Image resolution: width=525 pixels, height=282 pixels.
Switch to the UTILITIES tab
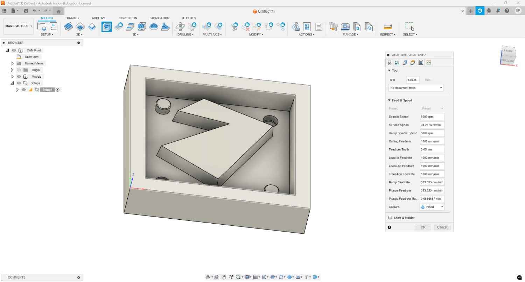tap(189, 18)
